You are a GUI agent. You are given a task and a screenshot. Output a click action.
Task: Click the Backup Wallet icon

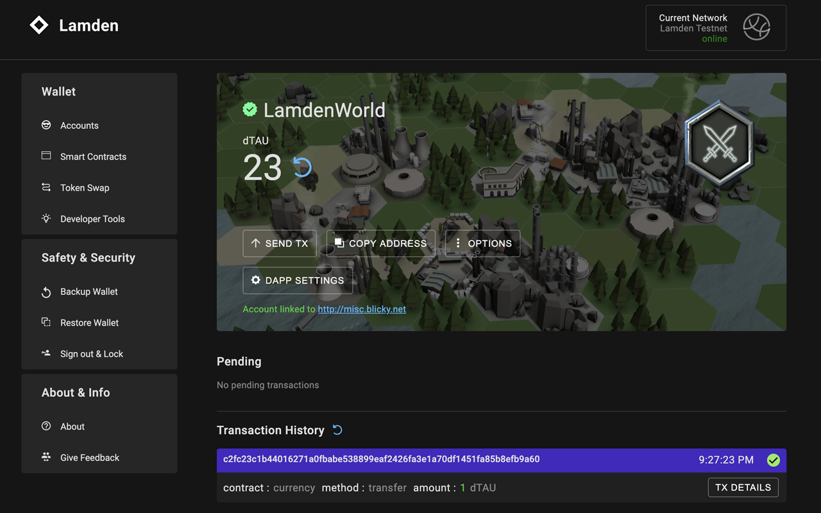[46, 292]
